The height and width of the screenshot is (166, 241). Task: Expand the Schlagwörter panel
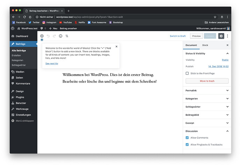pyautogui.click(x=207, y=107)
